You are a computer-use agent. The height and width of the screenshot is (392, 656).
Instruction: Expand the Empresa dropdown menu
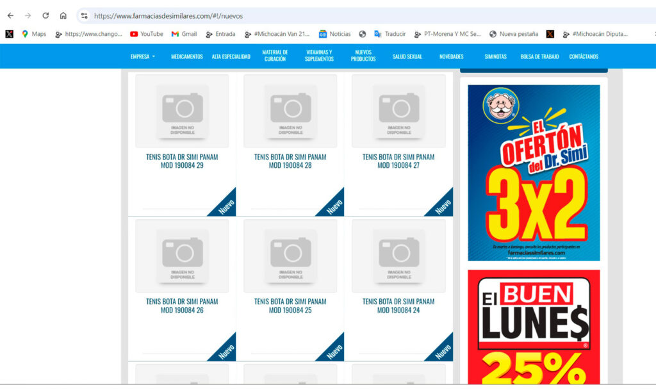[143, 56]
